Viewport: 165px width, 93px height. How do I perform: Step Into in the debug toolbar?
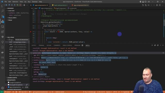[x=12, y=5]
